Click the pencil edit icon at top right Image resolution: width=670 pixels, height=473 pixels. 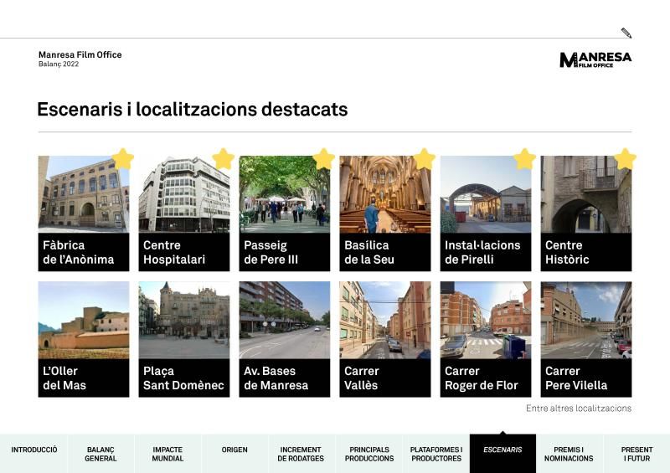pos(626,33)
